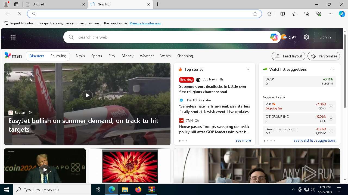Open the 59°F weather widget
The width and height of the screenshot is (348, 195).
(289, 37)
